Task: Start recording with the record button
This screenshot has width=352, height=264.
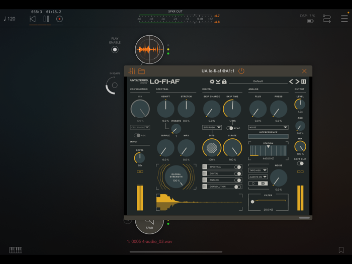Action: click(59, 19)
